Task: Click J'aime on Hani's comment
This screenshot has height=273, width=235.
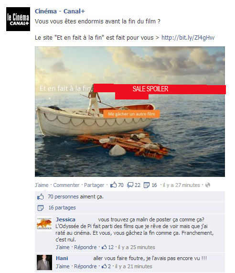Action: pos(63,266)
